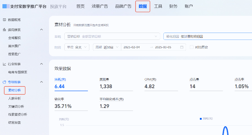252x135 pixels.
Task: Open the 展示推广 report
Action: tap(15, 46)
